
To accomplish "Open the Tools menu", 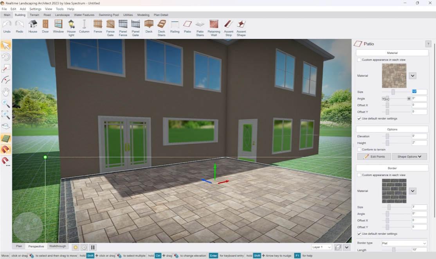I will (x=59, y=9).
